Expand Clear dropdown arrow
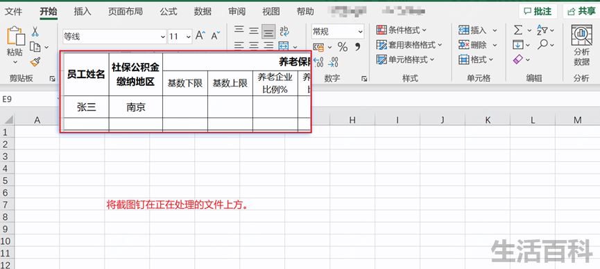This screenshot has width=600, height=269. click(x=528, y=60)
